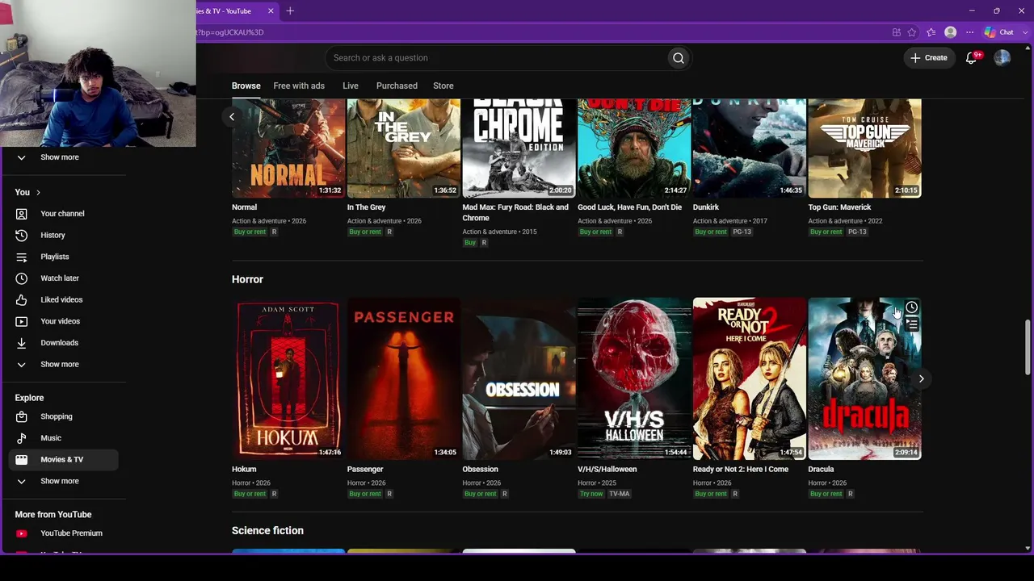Open Your channel sidebar icon

pos(22,214)
